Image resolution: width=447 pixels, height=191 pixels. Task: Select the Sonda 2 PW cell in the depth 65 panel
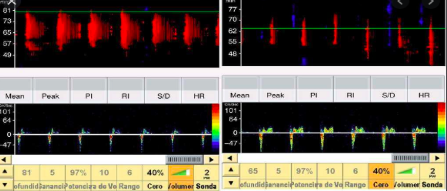pyautogui.click(x=433, y=176)
